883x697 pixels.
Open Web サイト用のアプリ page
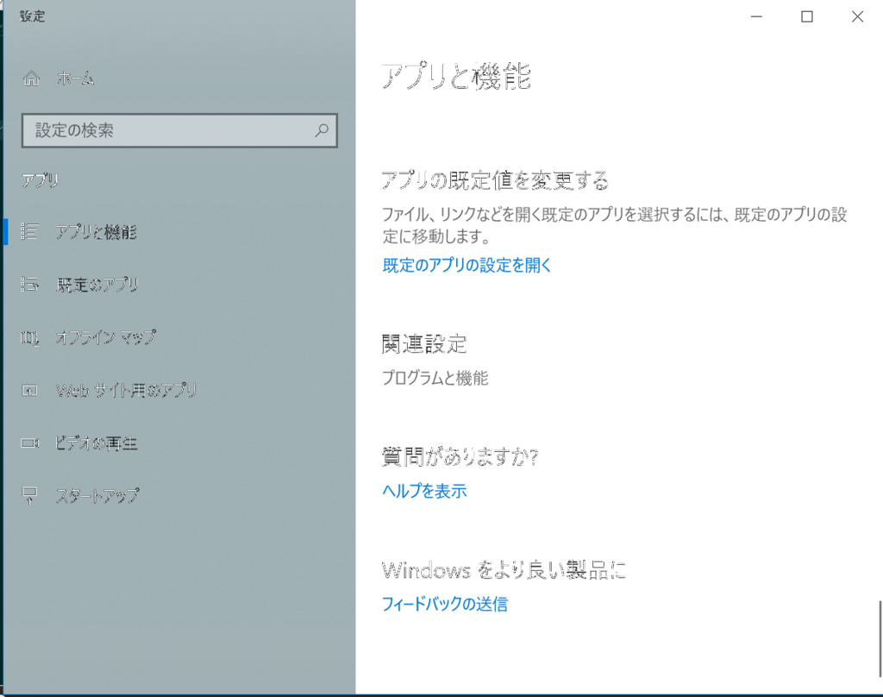pos(126,390)
